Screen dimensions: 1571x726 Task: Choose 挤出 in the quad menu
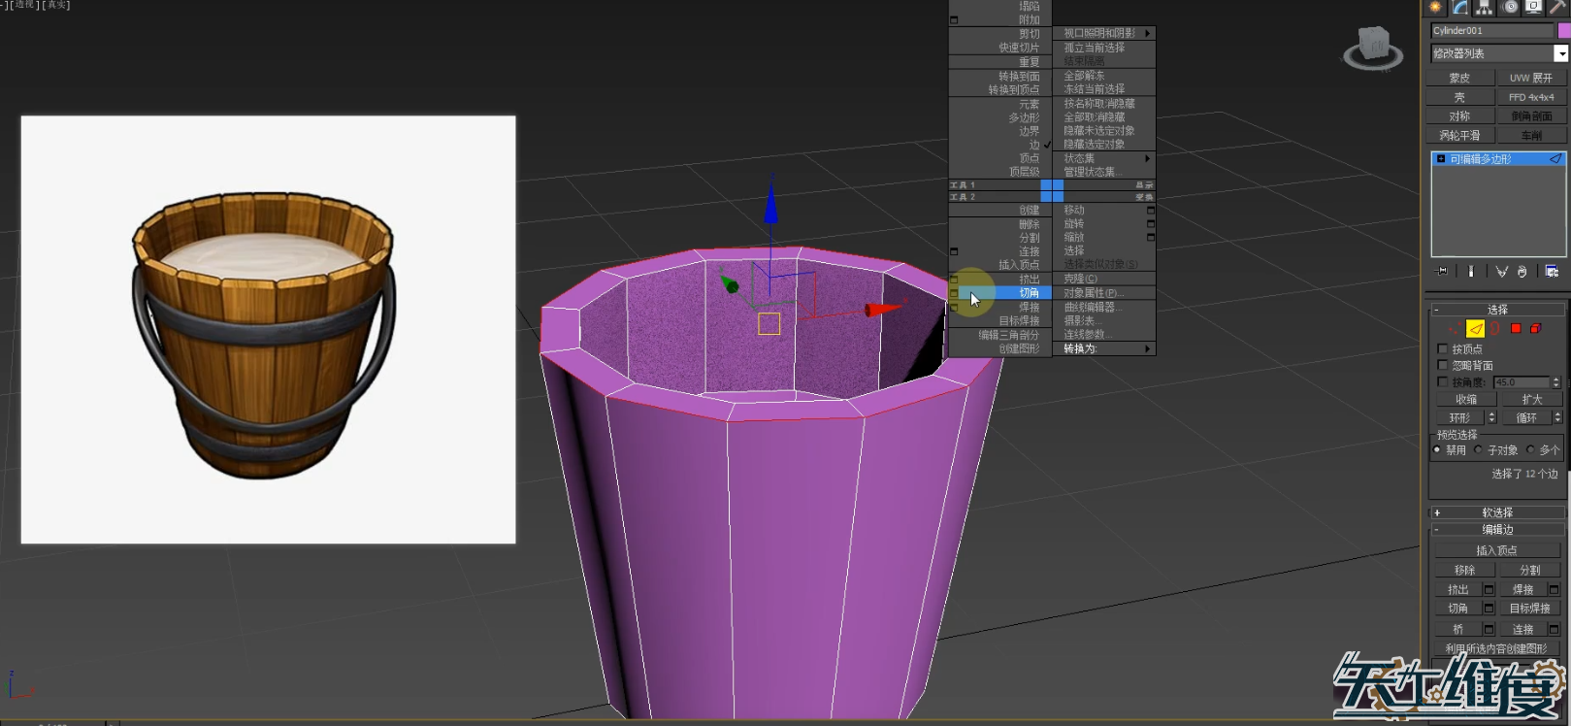pyautogui.click(x=1029, y=280)
